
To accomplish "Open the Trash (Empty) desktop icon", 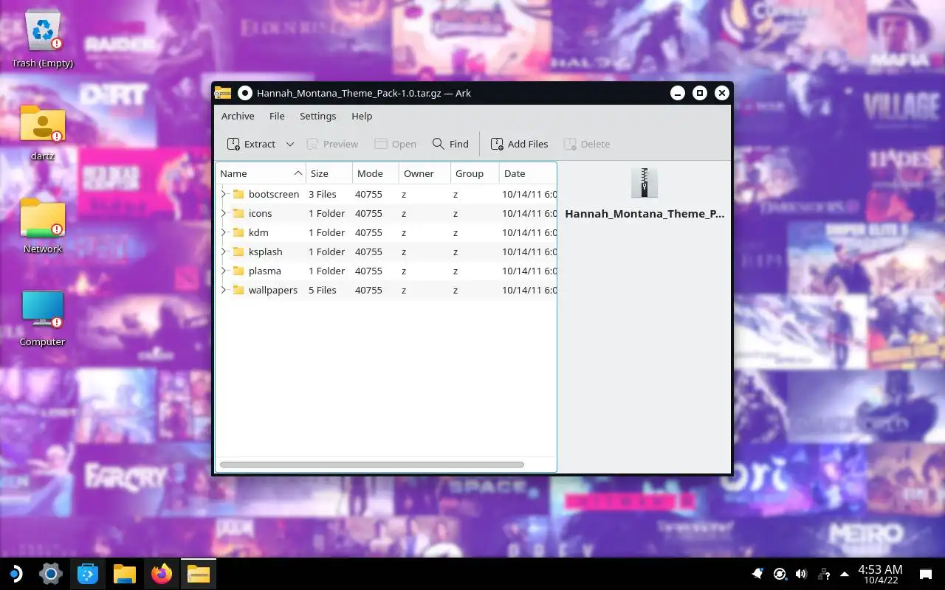I will [43, 38].
